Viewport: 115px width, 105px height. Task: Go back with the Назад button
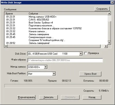tap(92, 97)
